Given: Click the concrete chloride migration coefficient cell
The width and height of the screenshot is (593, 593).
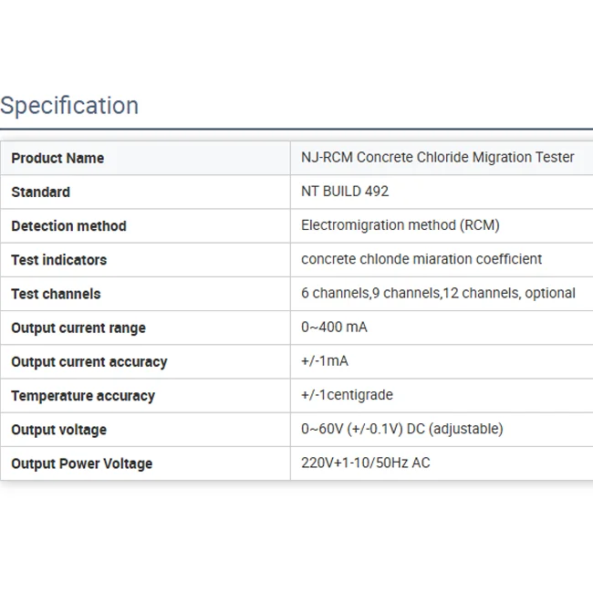Looking at the screenshot, I should click(x=421, y=259).
